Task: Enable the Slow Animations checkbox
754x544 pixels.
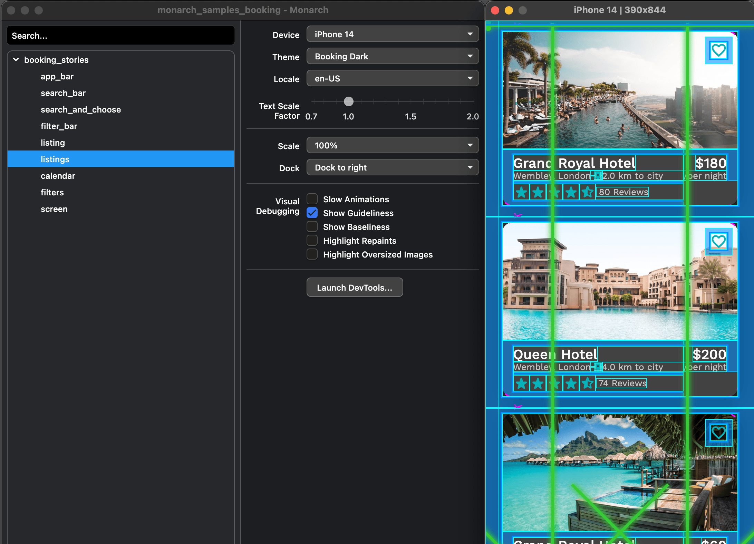Action: pyautogui.click(x=312, y=199)
